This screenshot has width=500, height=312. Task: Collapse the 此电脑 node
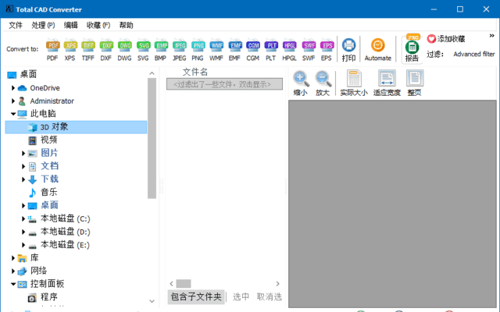[13, 114]
